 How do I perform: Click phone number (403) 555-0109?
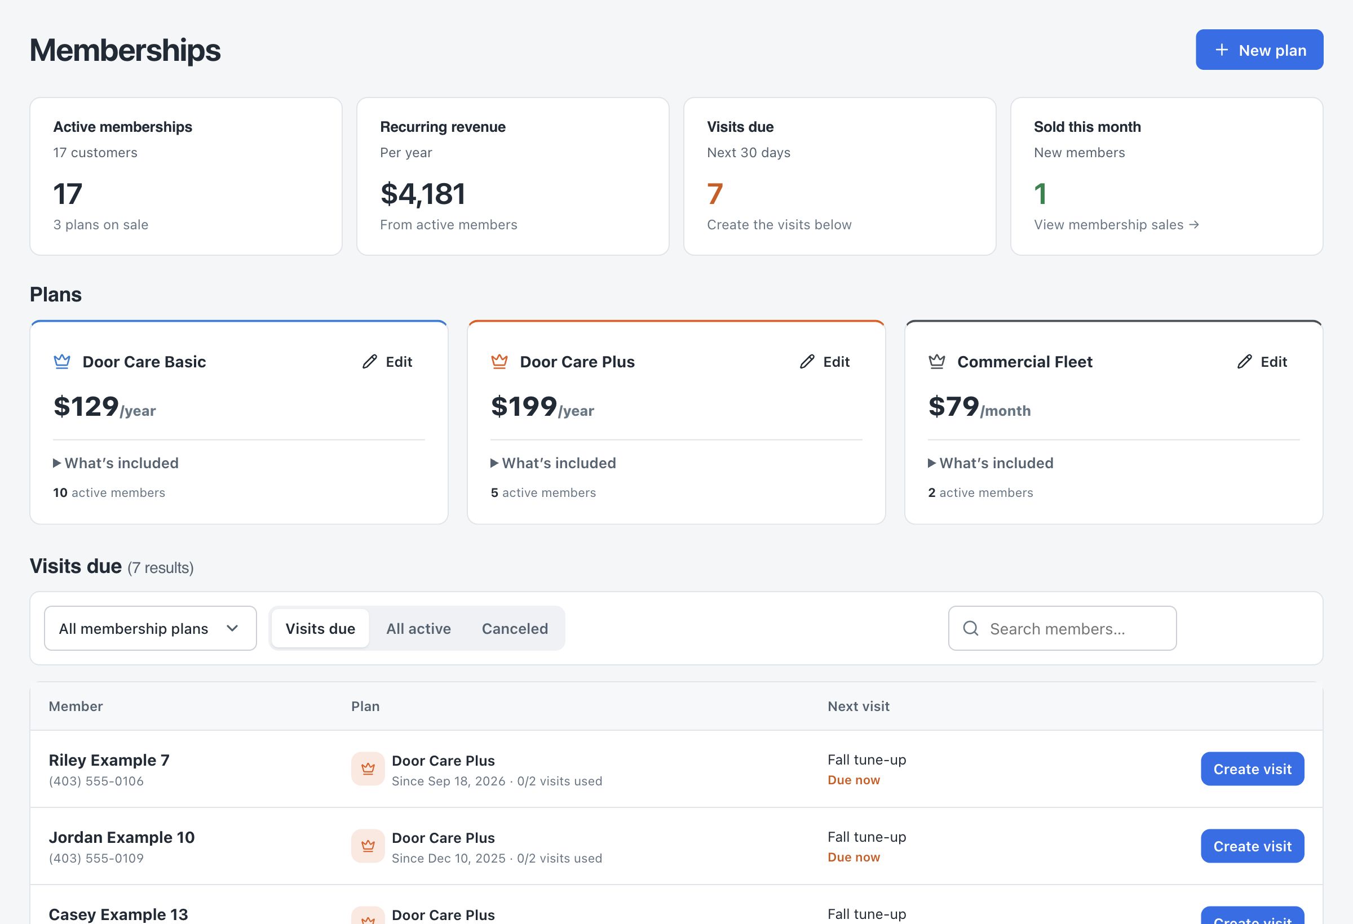coord(96,858)
